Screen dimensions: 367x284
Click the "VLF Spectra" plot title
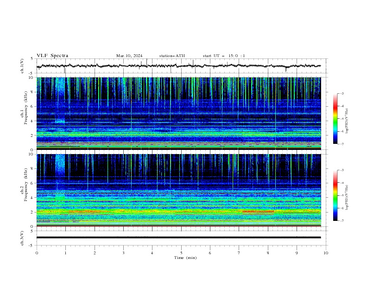[52, 56]
